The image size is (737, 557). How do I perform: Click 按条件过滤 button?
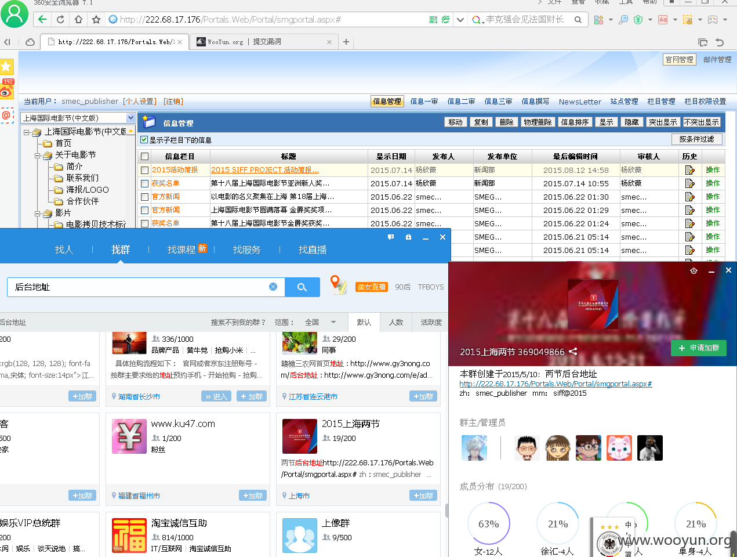[x=697, y=139]
